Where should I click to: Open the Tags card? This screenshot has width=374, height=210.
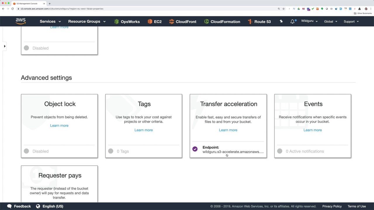click(x=143, y=126)
